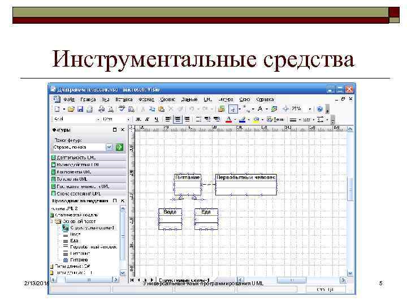Open the Вставка menu
This screenshot has height=305, width=407.
[124, 99]
